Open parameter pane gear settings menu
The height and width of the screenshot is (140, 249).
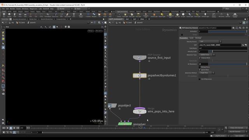tap(233, 28)
